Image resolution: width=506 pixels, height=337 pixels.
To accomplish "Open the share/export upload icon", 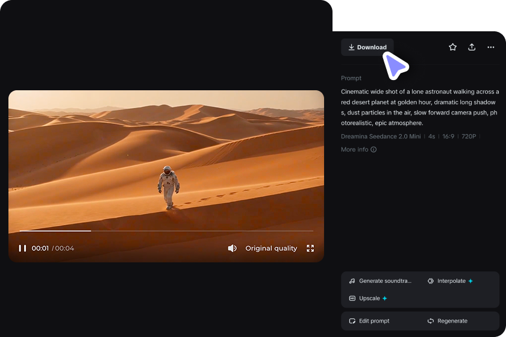I will click(472, 47).
